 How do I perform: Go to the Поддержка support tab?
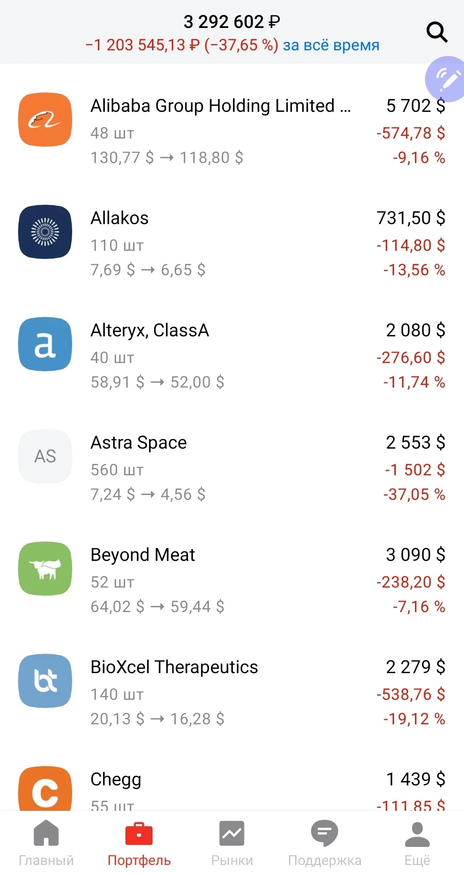325,843
